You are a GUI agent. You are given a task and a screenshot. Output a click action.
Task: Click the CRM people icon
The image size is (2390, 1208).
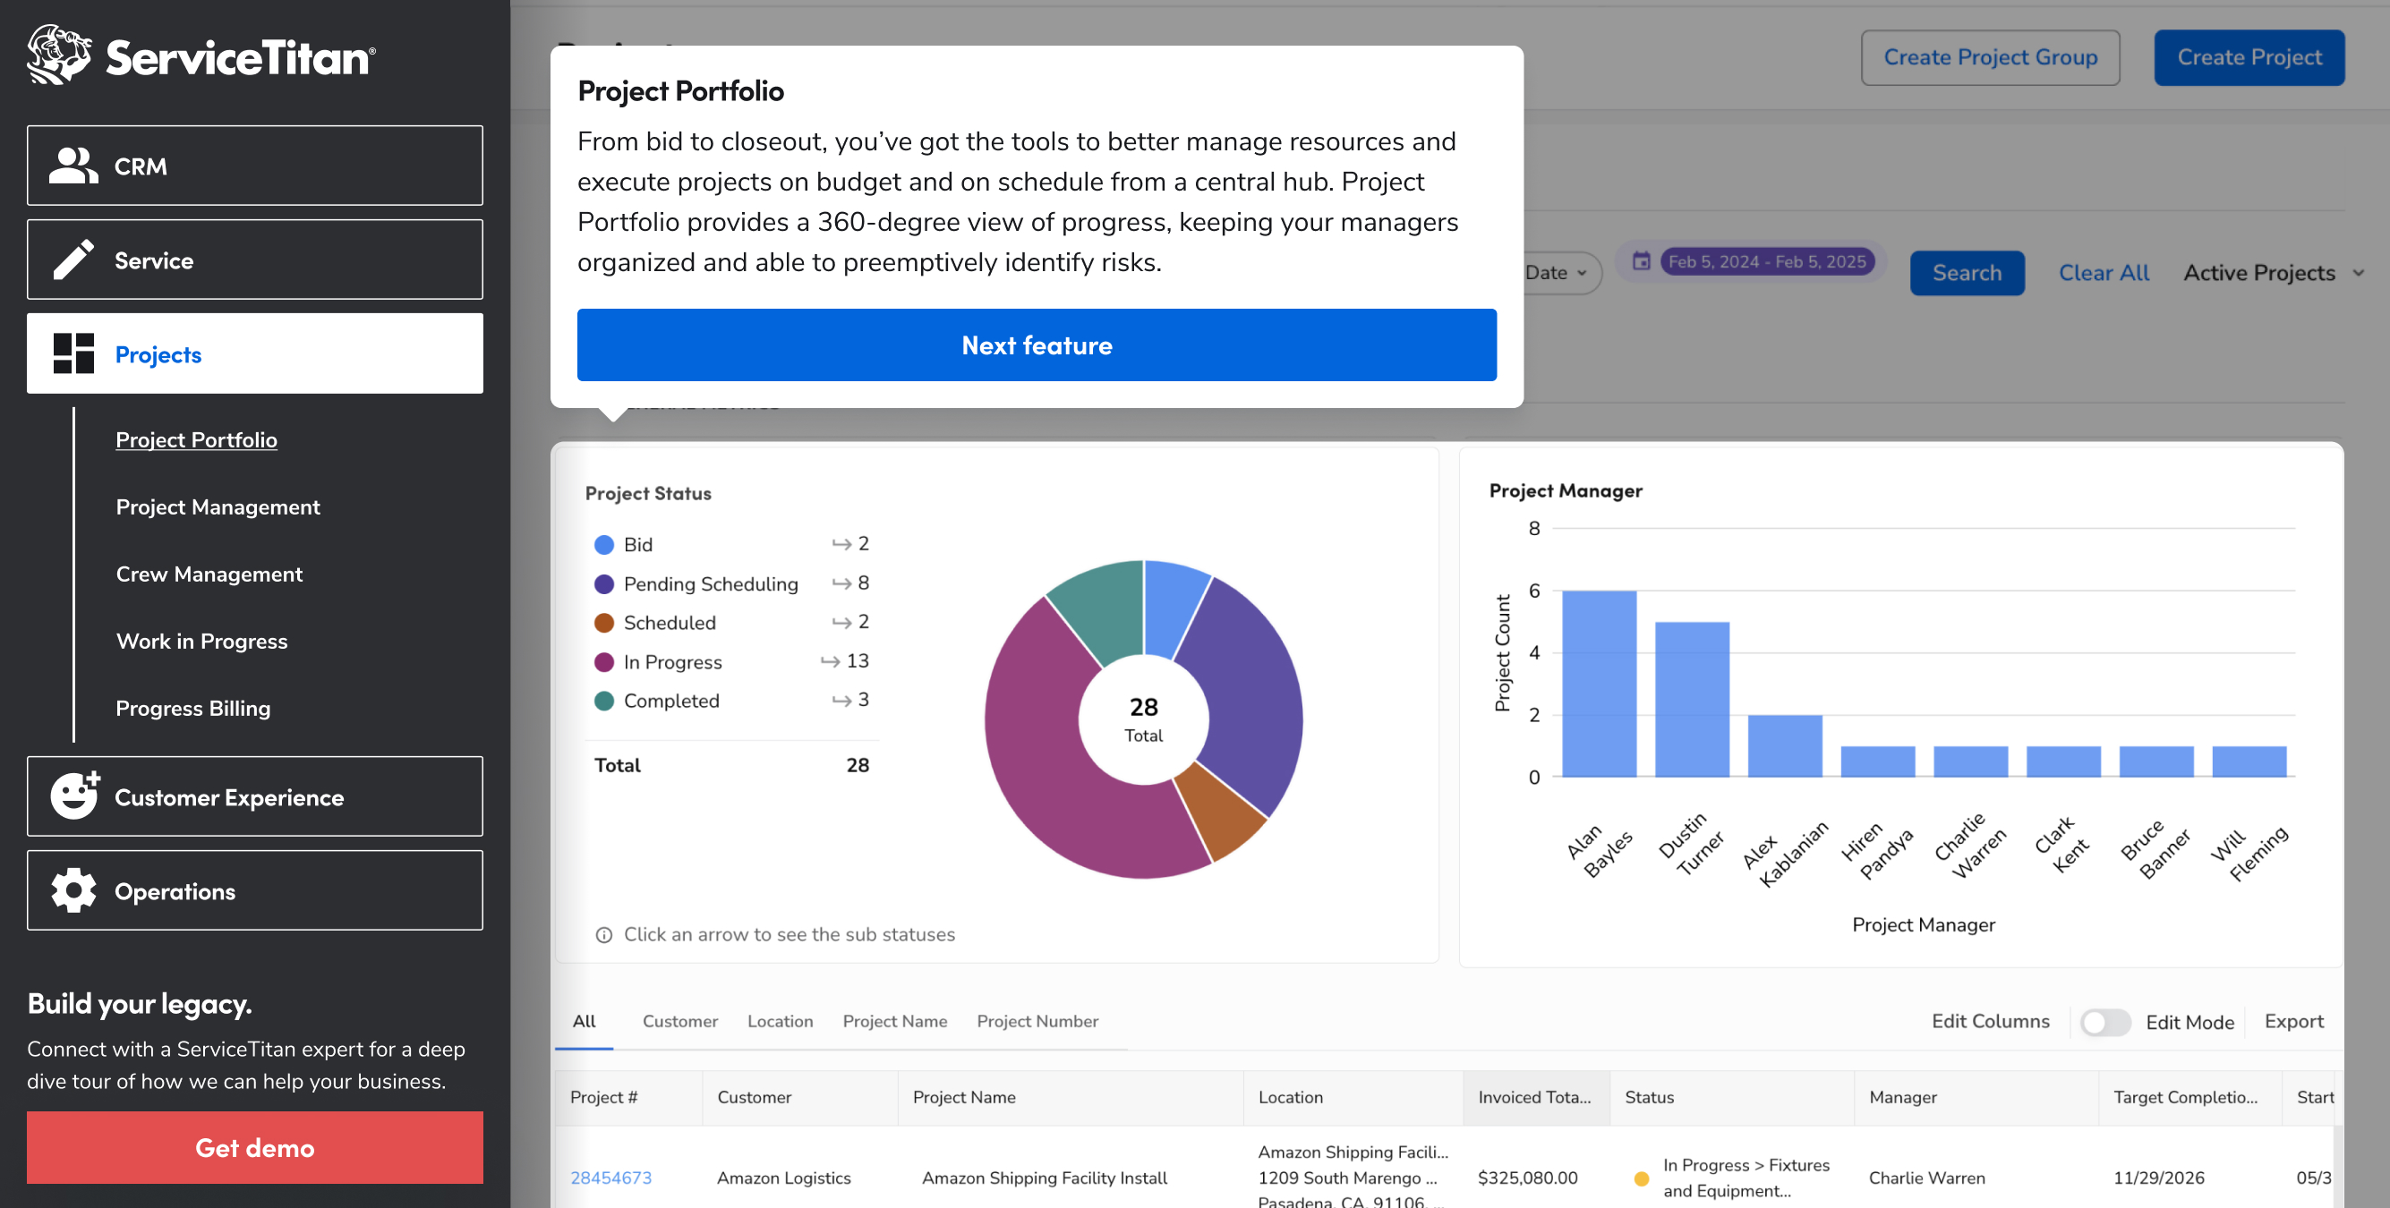[73, 166]
